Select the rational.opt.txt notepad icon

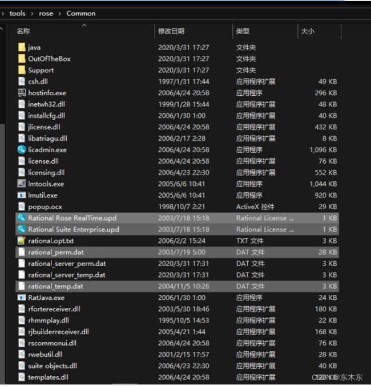tap(22, 241)
